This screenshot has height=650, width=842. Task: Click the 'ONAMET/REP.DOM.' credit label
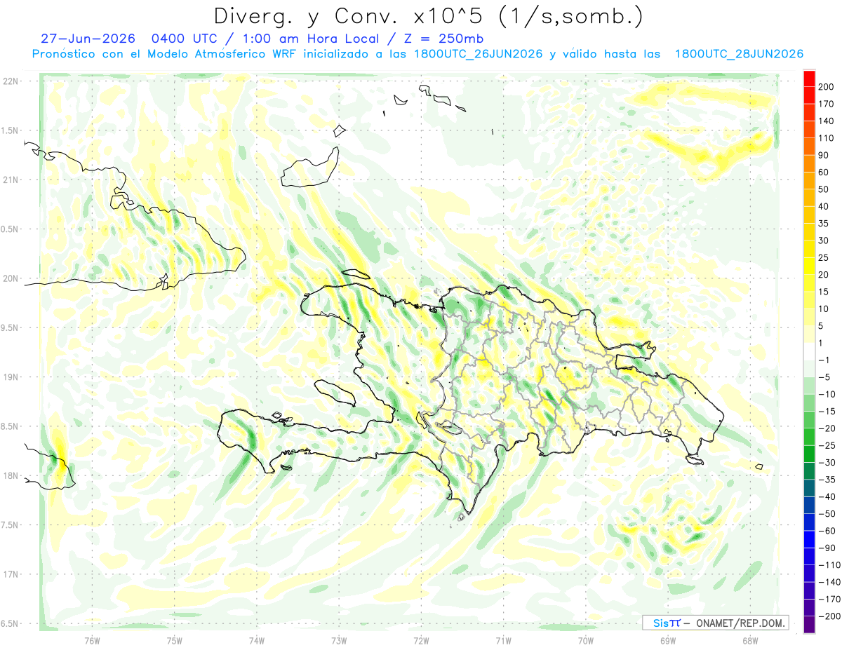point(742,623)
